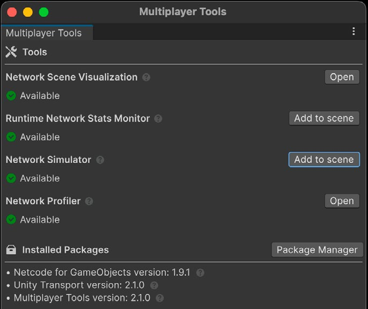Click Available status under Network Simulator
368x309 pixels.
click(x=40, y=178)
